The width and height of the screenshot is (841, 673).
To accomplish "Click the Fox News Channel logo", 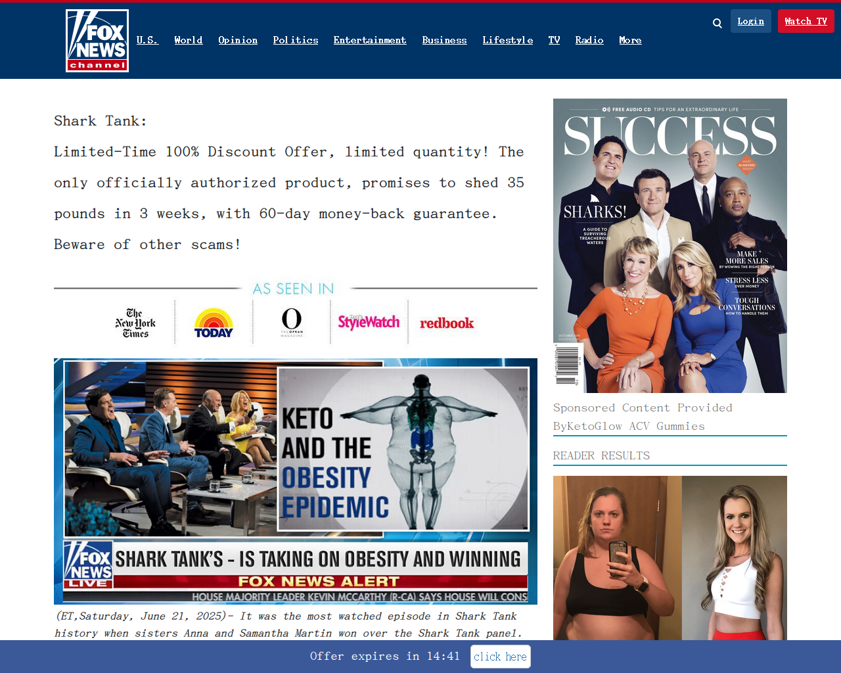I will pos(97,41).
